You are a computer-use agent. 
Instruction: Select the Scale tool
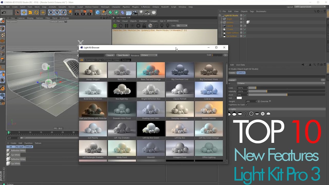tap(30, 12)
